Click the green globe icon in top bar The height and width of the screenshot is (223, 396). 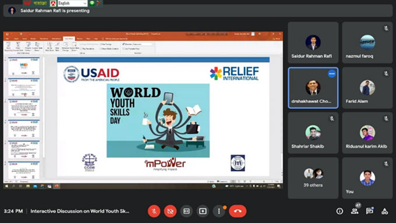click(92, 3)
